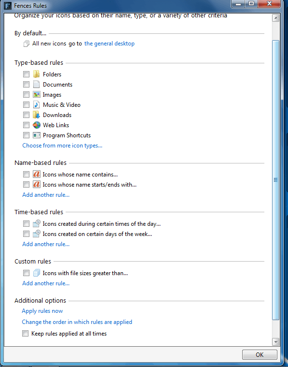
Task: Add another rule under Name-based rules
Action: pyautogui.click(x=46, y=195)
